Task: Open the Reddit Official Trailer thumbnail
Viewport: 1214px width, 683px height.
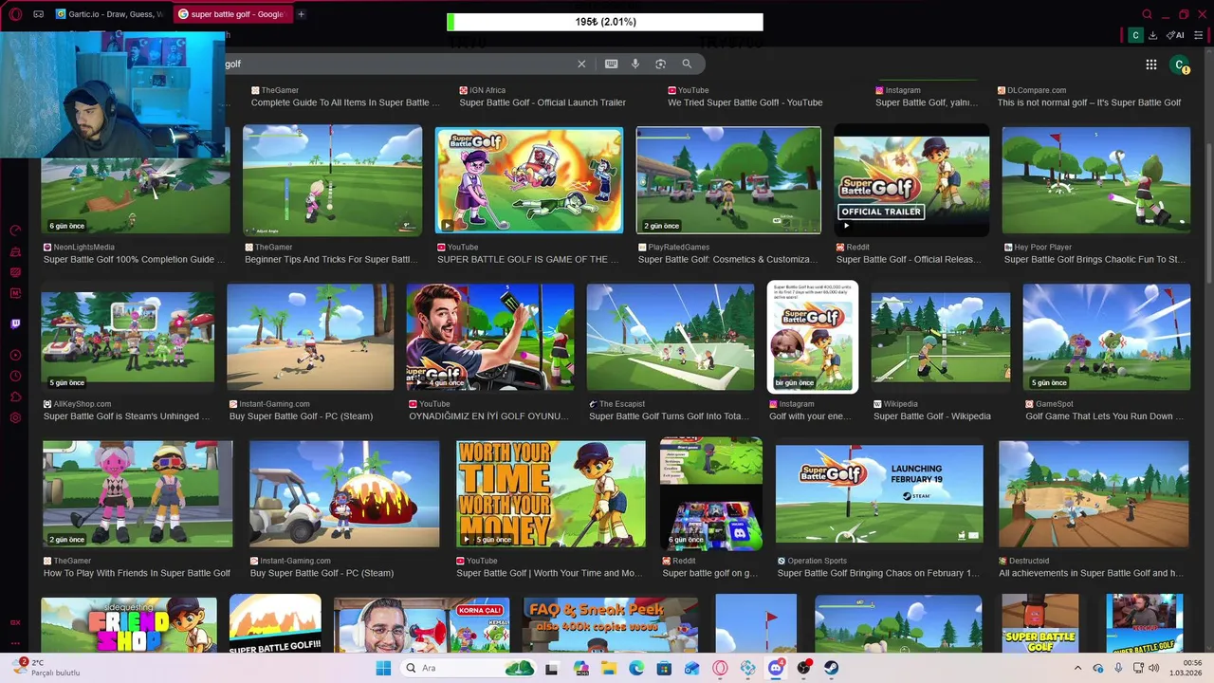Action: (x=911, y=180)
